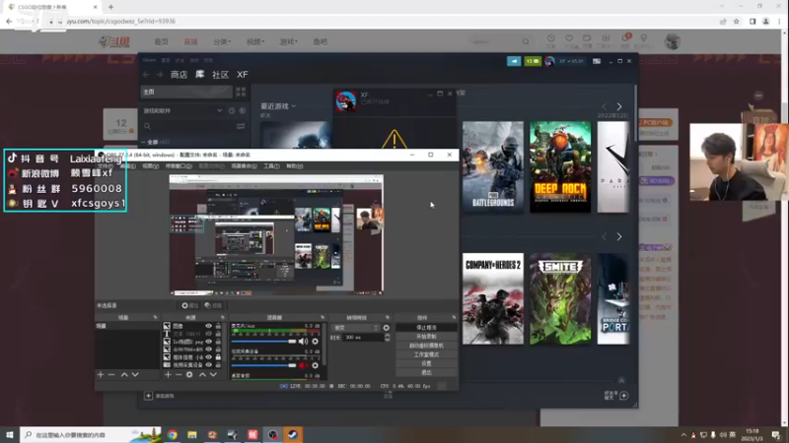Add a new scene with plus icon

point(101,375)
